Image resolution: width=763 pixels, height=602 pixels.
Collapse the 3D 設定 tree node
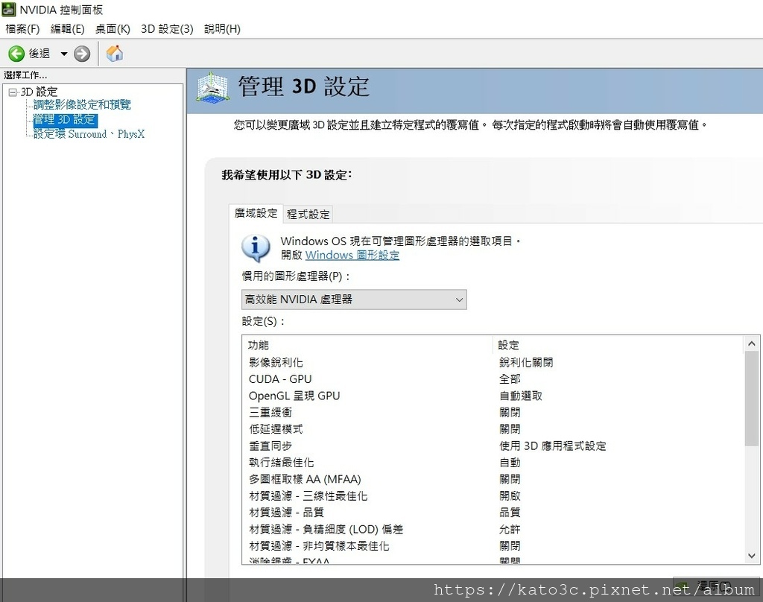click(13, 92)
